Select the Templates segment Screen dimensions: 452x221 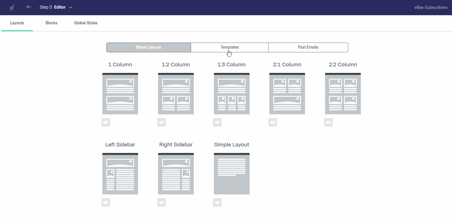click(230, 47)
